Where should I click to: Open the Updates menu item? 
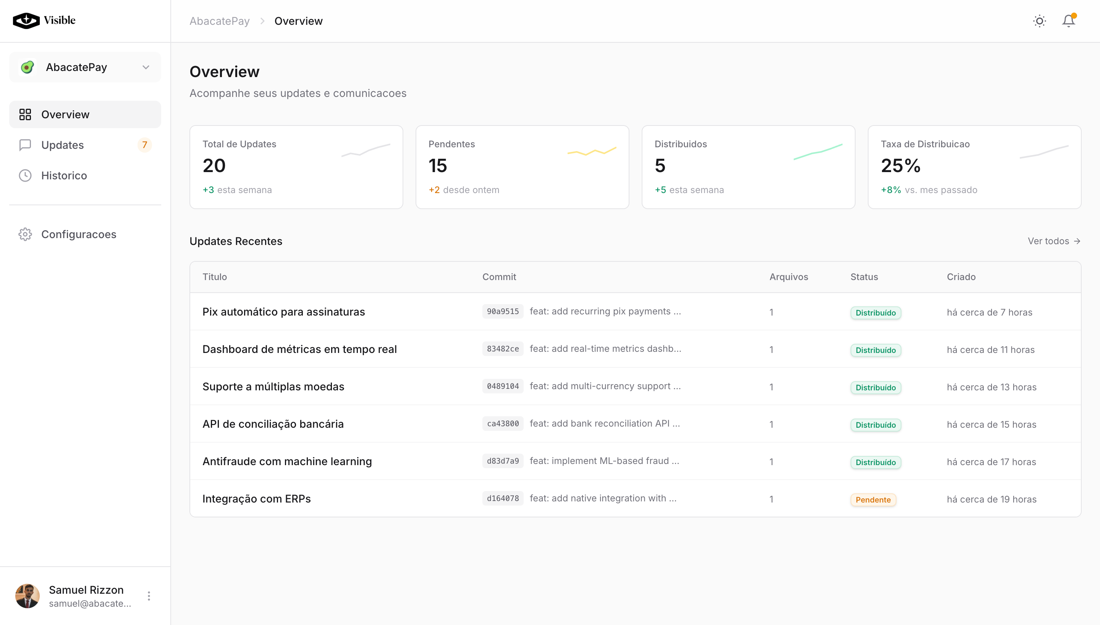[63, 145]
